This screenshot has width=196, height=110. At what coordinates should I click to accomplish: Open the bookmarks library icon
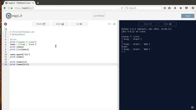169,8
